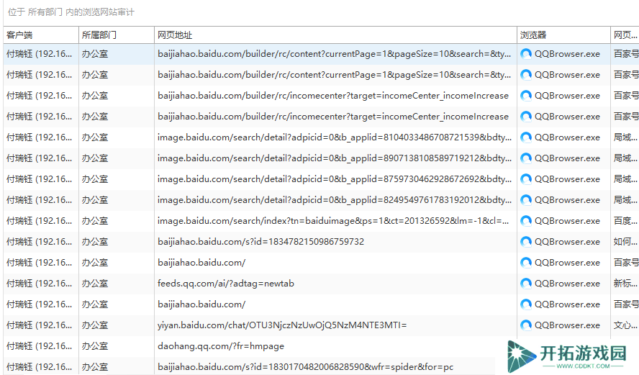The image size is (639, 375).
Task: Click QQBrowser.exe in the s?id=1834782150986759732 row
Action: tap(567, 242)
